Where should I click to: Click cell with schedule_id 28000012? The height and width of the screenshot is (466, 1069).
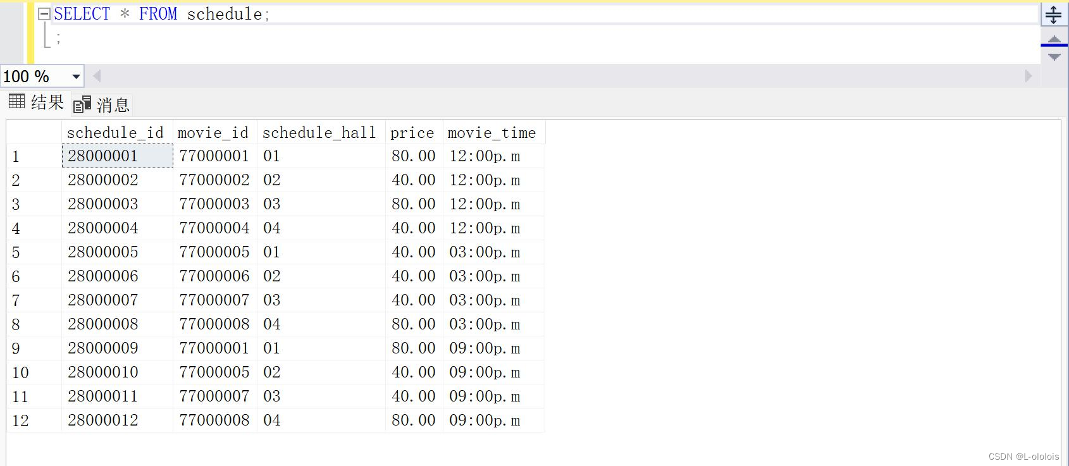tap(117, 420)
